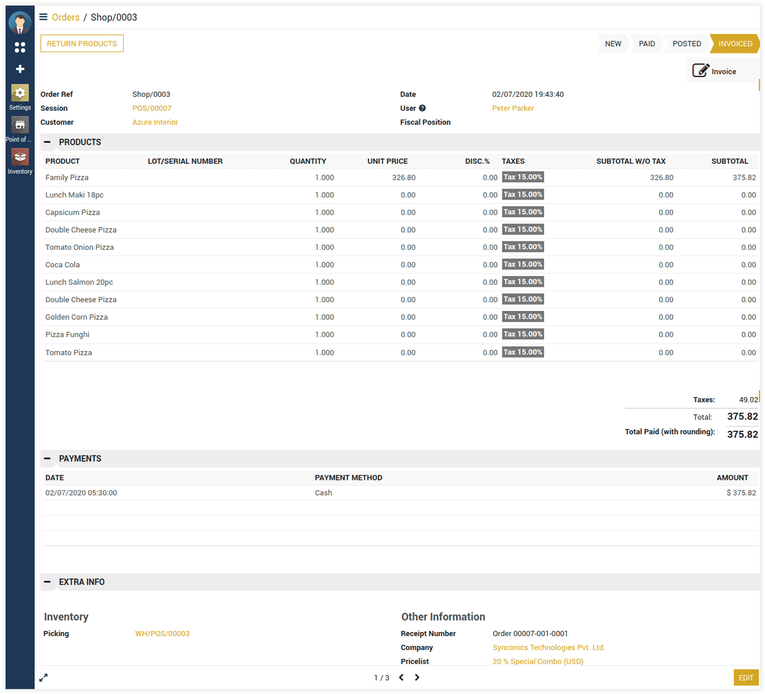Click the user avatar icon
The image size is (765, 694).
(20, 23)
